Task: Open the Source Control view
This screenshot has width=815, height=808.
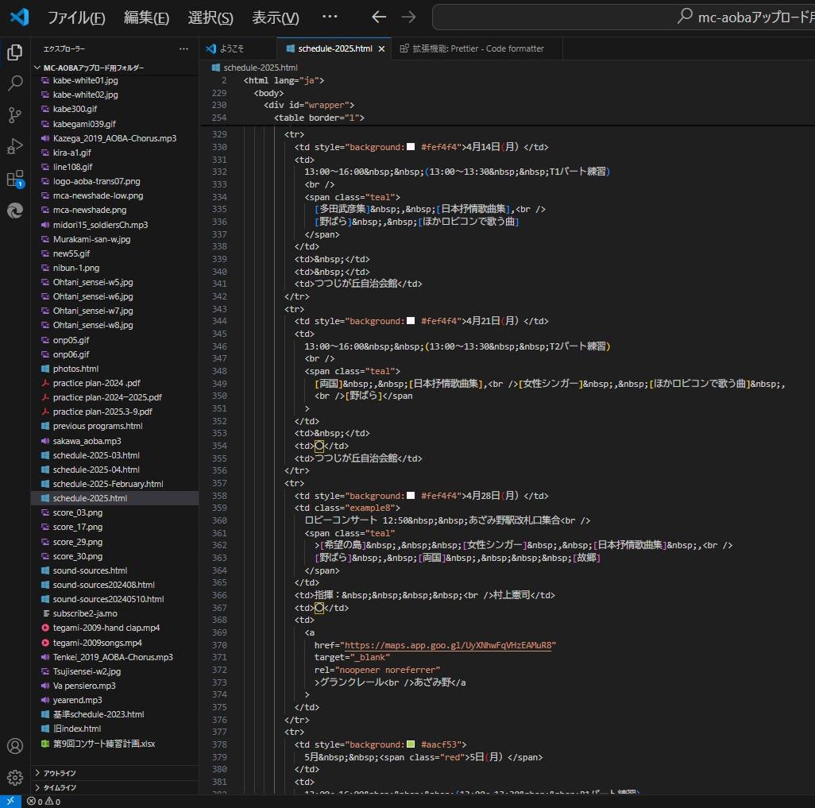Action: (14, 115)
